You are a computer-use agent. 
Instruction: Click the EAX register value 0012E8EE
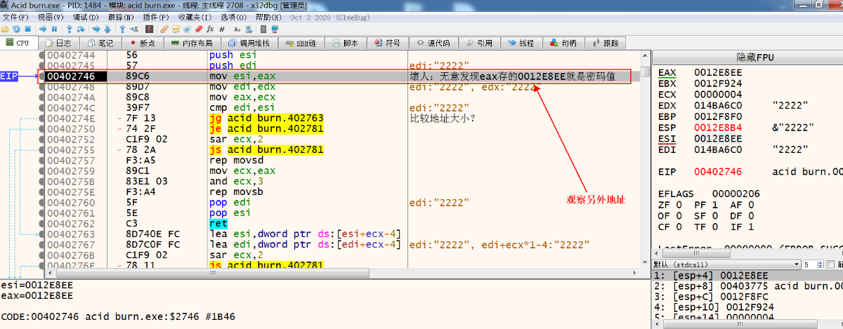point(718,72)
